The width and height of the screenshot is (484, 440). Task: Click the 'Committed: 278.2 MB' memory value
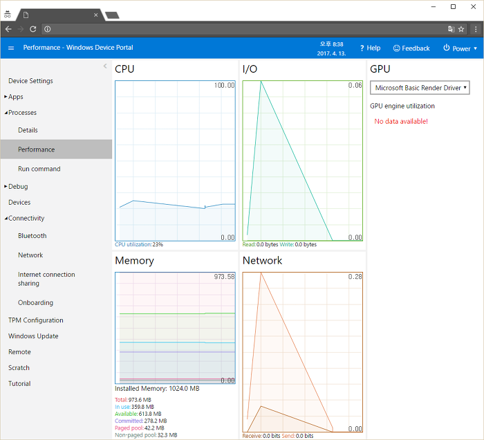[141, 421]
